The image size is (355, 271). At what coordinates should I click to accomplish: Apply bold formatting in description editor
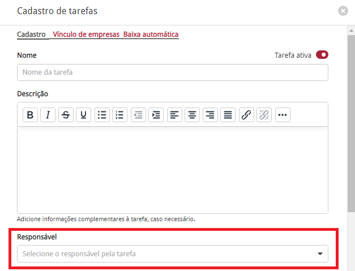30,115
